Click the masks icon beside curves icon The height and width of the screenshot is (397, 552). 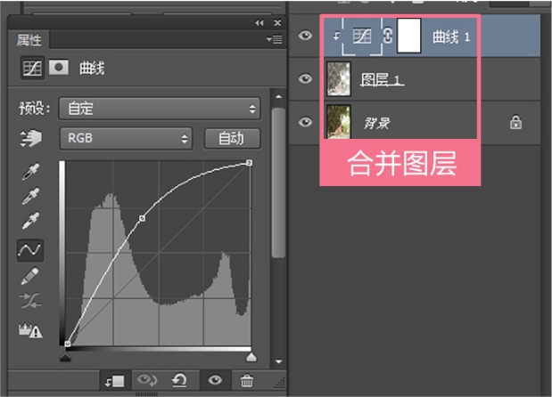click(x=59, y=67)
